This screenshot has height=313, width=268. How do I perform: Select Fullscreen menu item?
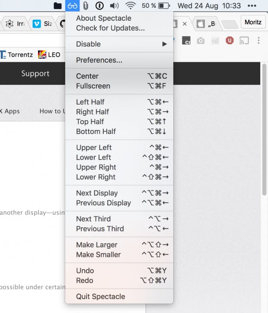[x=119, y=86]
